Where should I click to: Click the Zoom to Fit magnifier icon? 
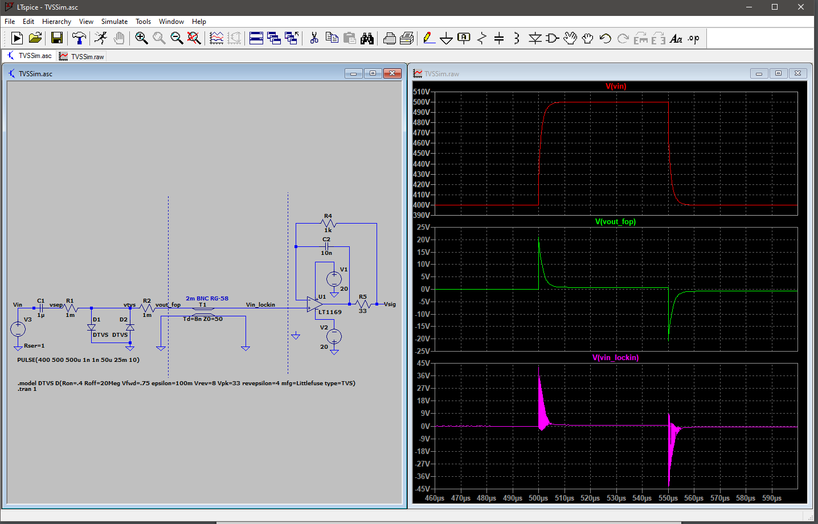(194, 38)
